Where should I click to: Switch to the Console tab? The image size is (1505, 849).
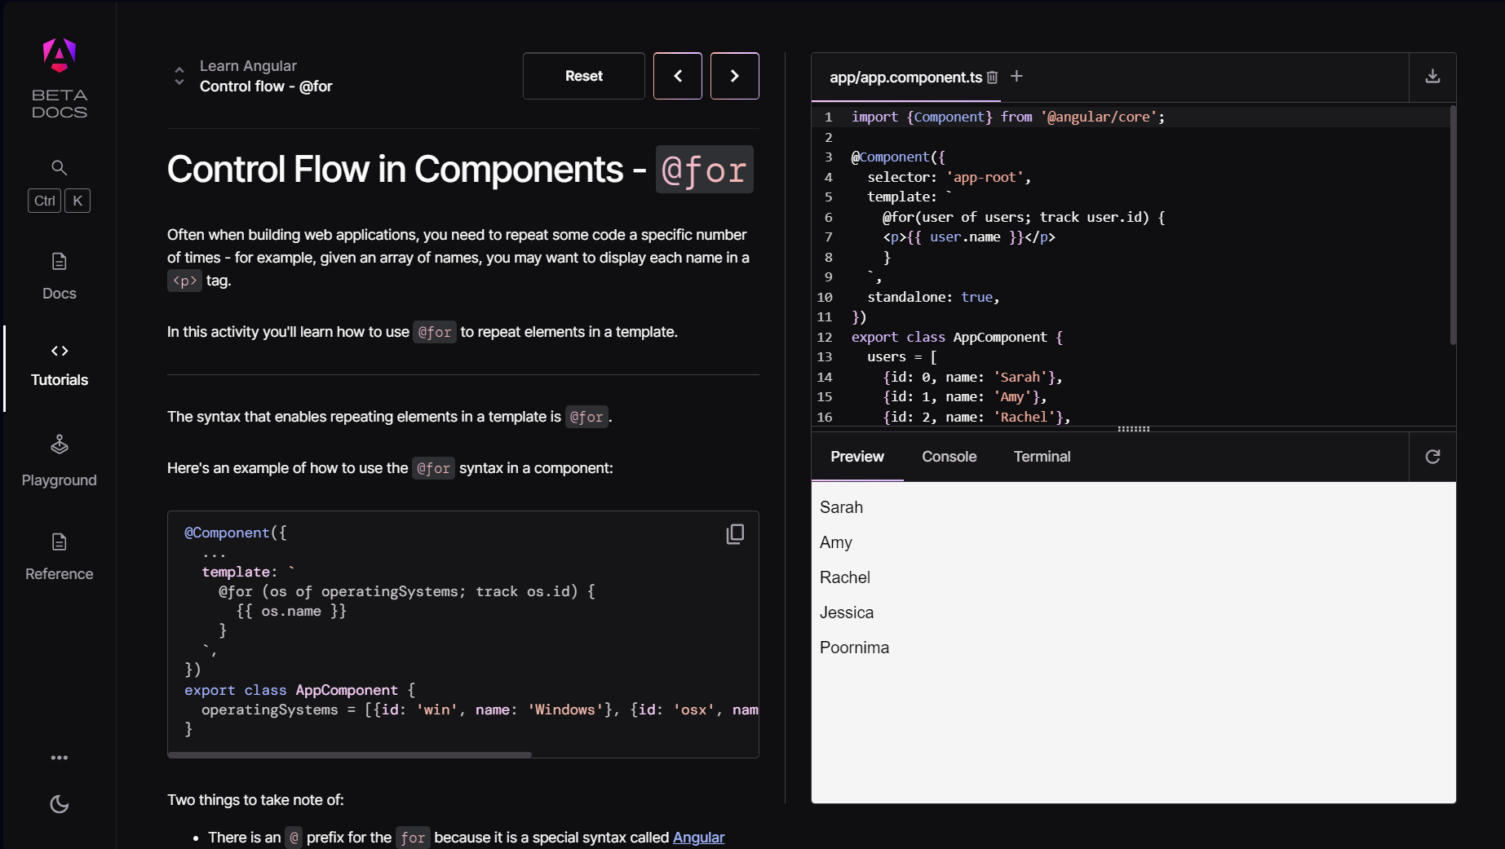click(949, 457)
